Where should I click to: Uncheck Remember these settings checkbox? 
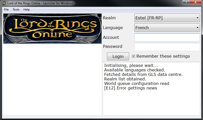pyautogui.click(x=133, y=56)
